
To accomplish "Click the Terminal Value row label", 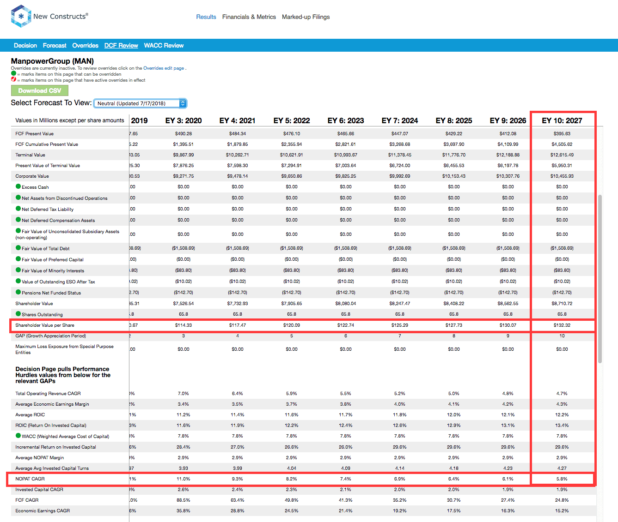I will point(31,155).
